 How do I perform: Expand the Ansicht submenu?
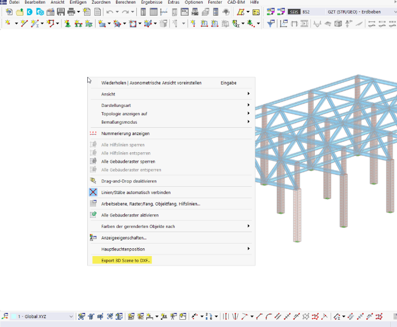point(171,94)
